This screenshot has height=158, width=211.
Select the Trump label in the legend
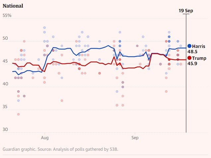click(x=199, y=58)
